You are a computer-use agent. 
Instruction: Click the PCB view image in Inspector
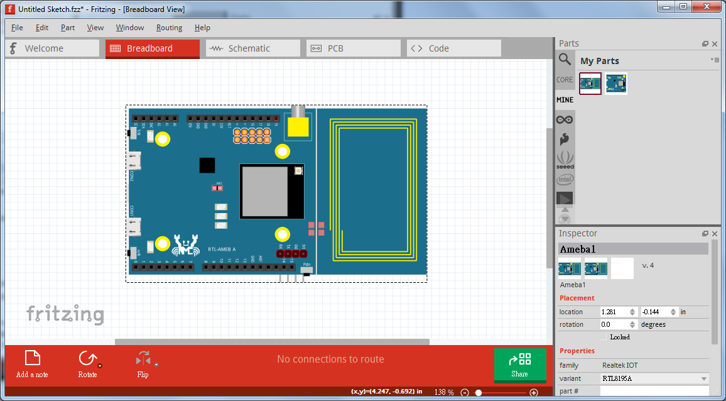[622, 268]
